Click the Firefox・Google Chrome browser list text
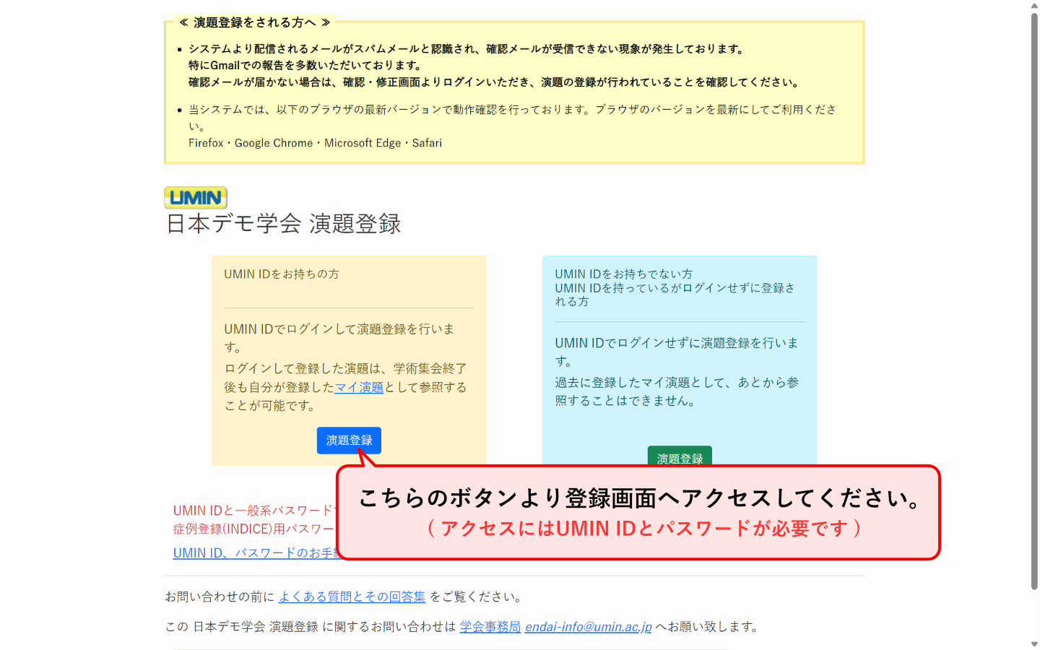Image resolution: width=1040 pixels, height=650 pixels. (x=316, y=143)
